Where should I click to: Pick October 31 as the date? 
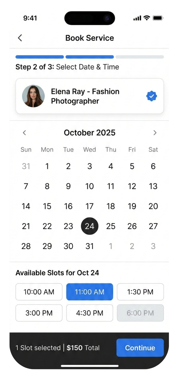click(90, 246)
